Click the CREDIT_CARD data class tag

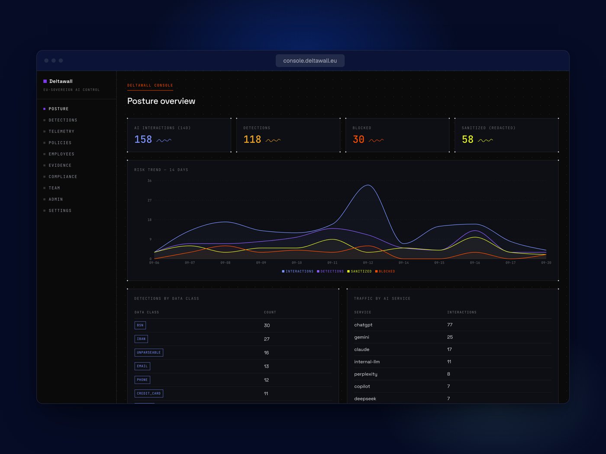pos(149,393)
